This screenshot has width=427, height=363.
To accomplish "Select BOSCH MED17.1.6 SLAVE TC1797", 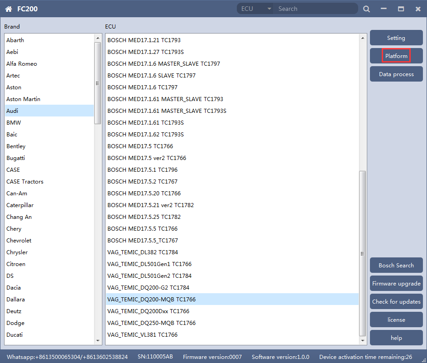I will coord(232,76).
